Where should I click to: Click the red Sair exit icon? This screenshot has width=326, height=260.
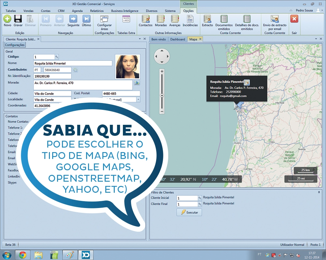tap(294, 19)
